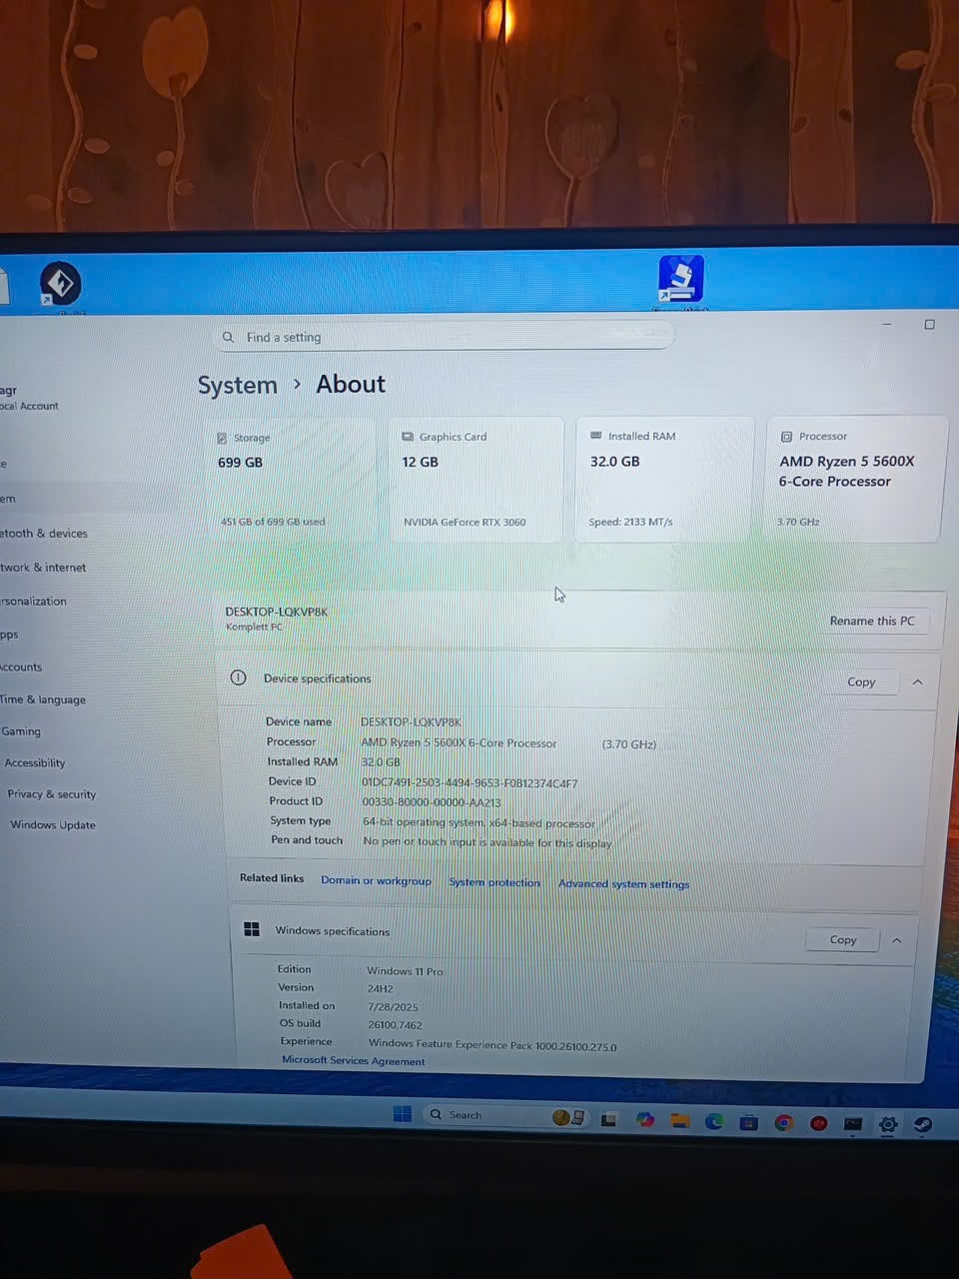Viewport: 959px width, 1279px height.
Task: Go to Bluetooth & devices settings
Action: (44, 534)
